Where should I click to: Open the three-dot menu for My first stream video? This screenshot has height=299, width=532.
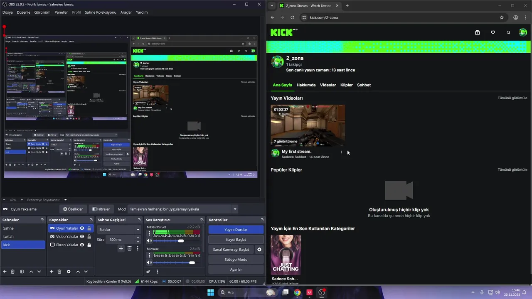click(x=342, y=152)
